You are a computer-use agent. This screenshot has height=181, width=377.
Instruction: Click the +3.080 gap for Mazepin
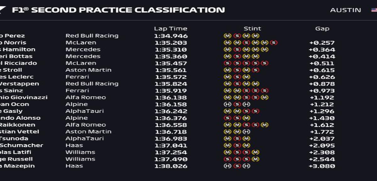(322, 166)
